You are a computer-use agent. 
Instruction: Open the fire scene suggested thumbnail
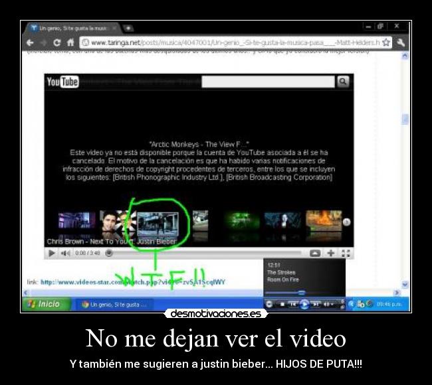click(x=324, y=220)
